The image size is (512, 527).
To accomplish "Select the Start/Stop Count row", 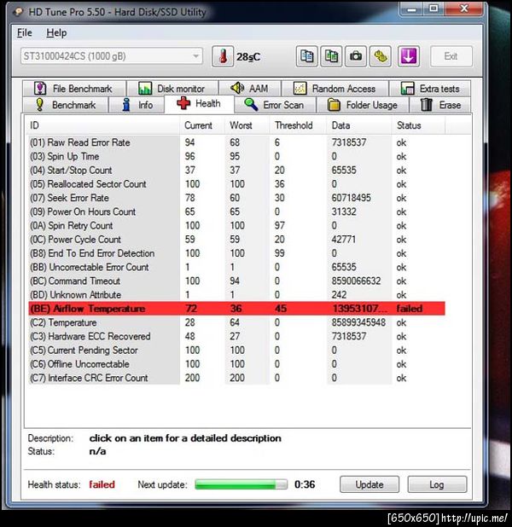I will [x=237, y=170].
